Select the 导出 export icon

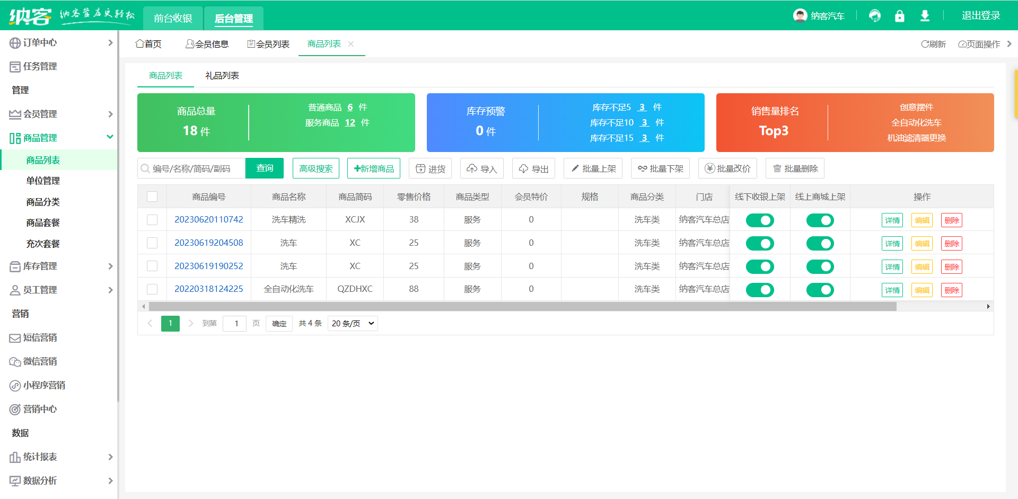(x=533, y=168)
